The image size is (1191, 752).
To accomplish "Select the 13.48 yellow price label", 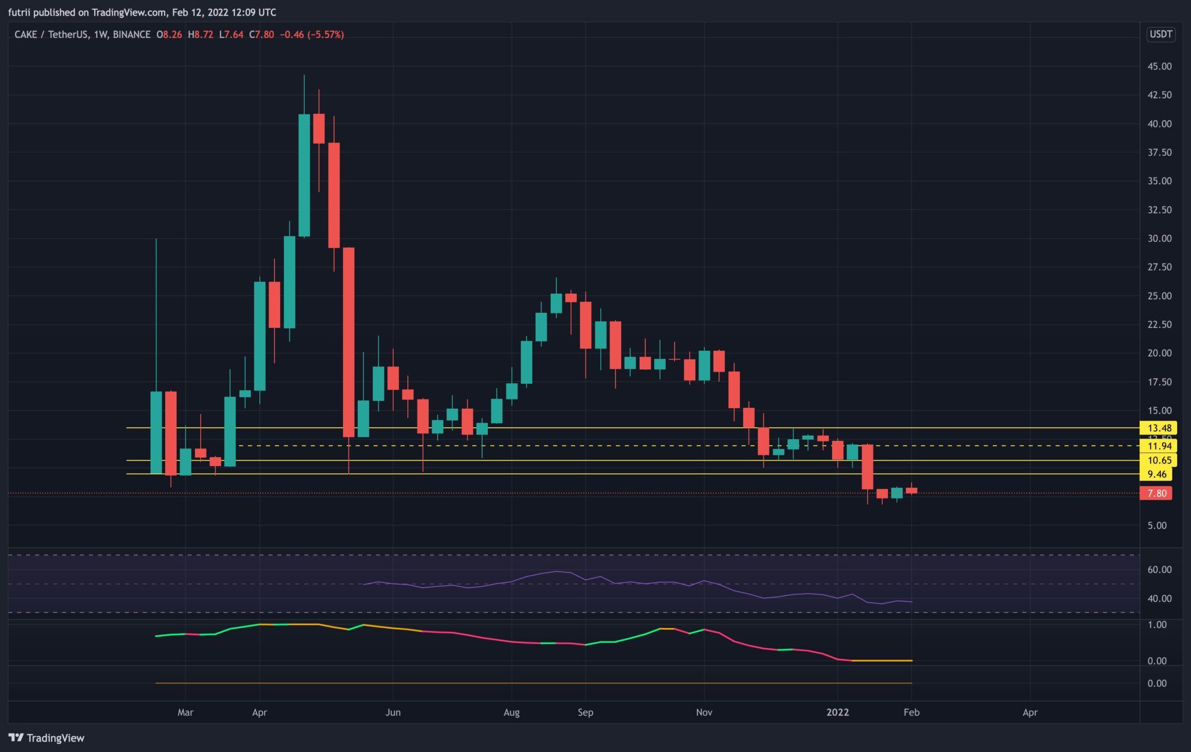I will pyautogui.click(x=1158, y=428).
